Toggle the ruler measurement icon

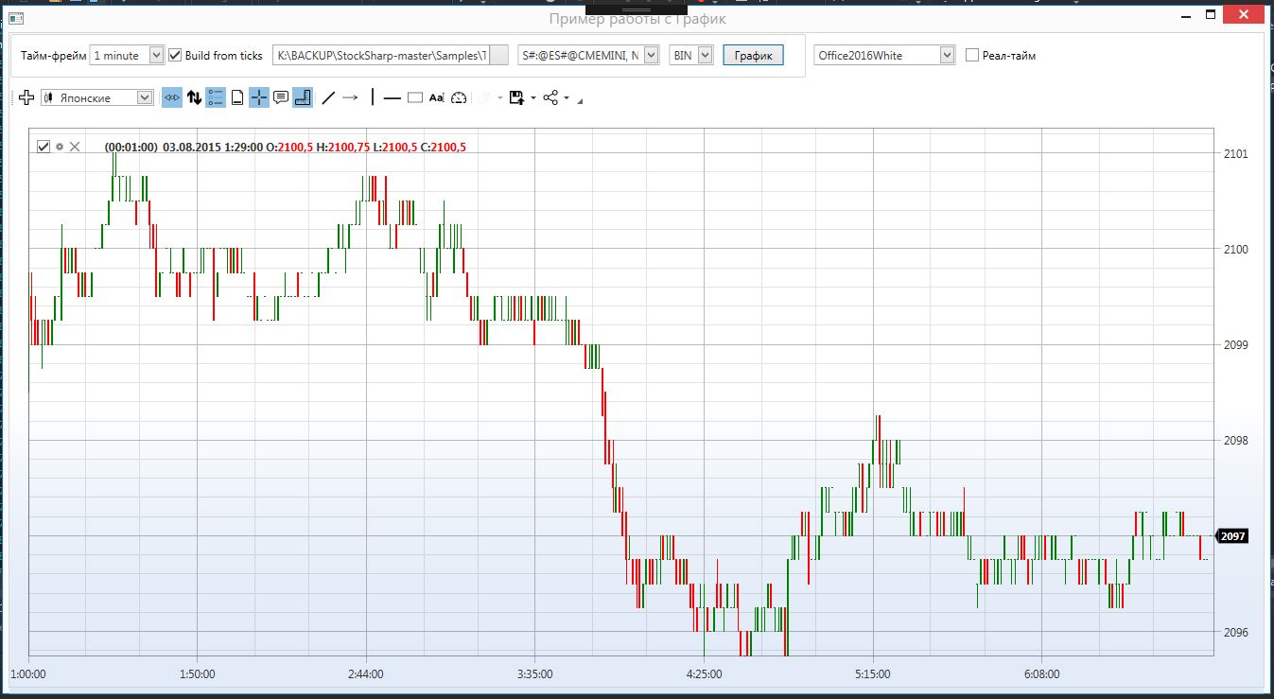(303, 97)
